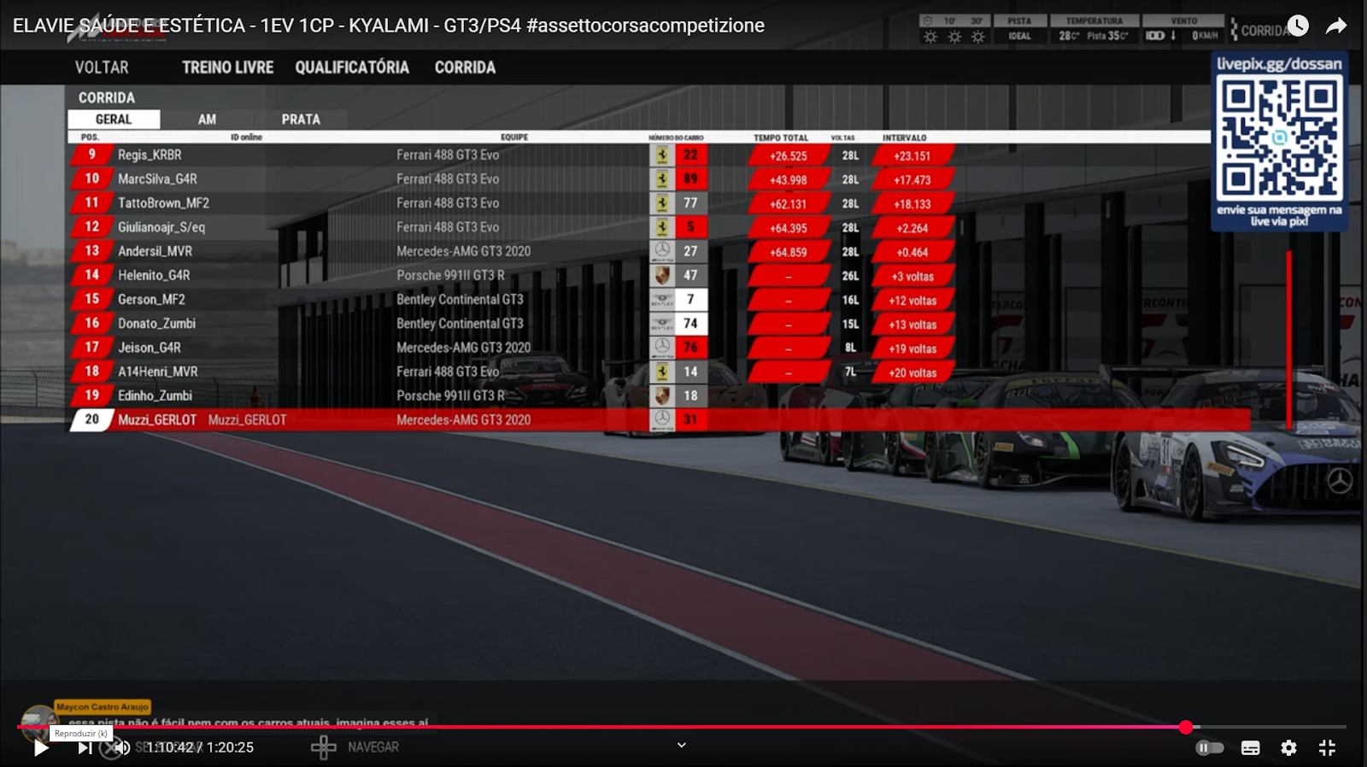Click Ferrari logo beside car number 5
1367x767 pixels.
[x=662, y=227]
